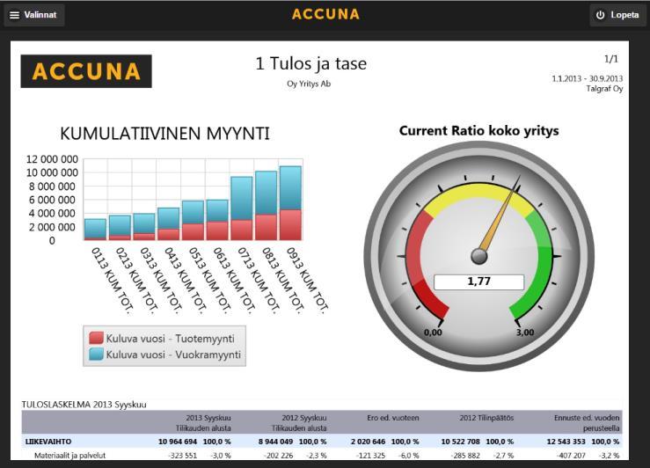Click the 'KUMULATIIVINEN MYYNTI' chart title
650x468 pixels.
click(x=165, y=134)
